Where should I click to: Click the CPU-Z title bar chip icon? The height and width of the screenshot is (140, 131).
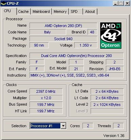tap(3, 3)
